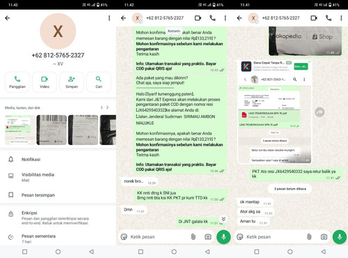Start a voice call from the right chat header

[x=329, y=18]
